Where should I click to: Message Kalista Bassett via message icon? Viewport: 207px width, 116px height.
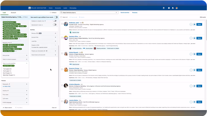coord(194,54)
